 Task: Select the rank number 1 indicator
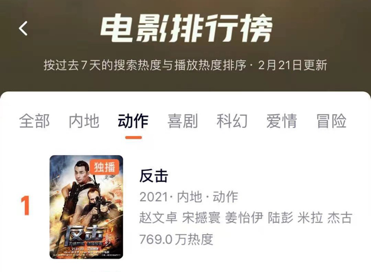point(25,206)
